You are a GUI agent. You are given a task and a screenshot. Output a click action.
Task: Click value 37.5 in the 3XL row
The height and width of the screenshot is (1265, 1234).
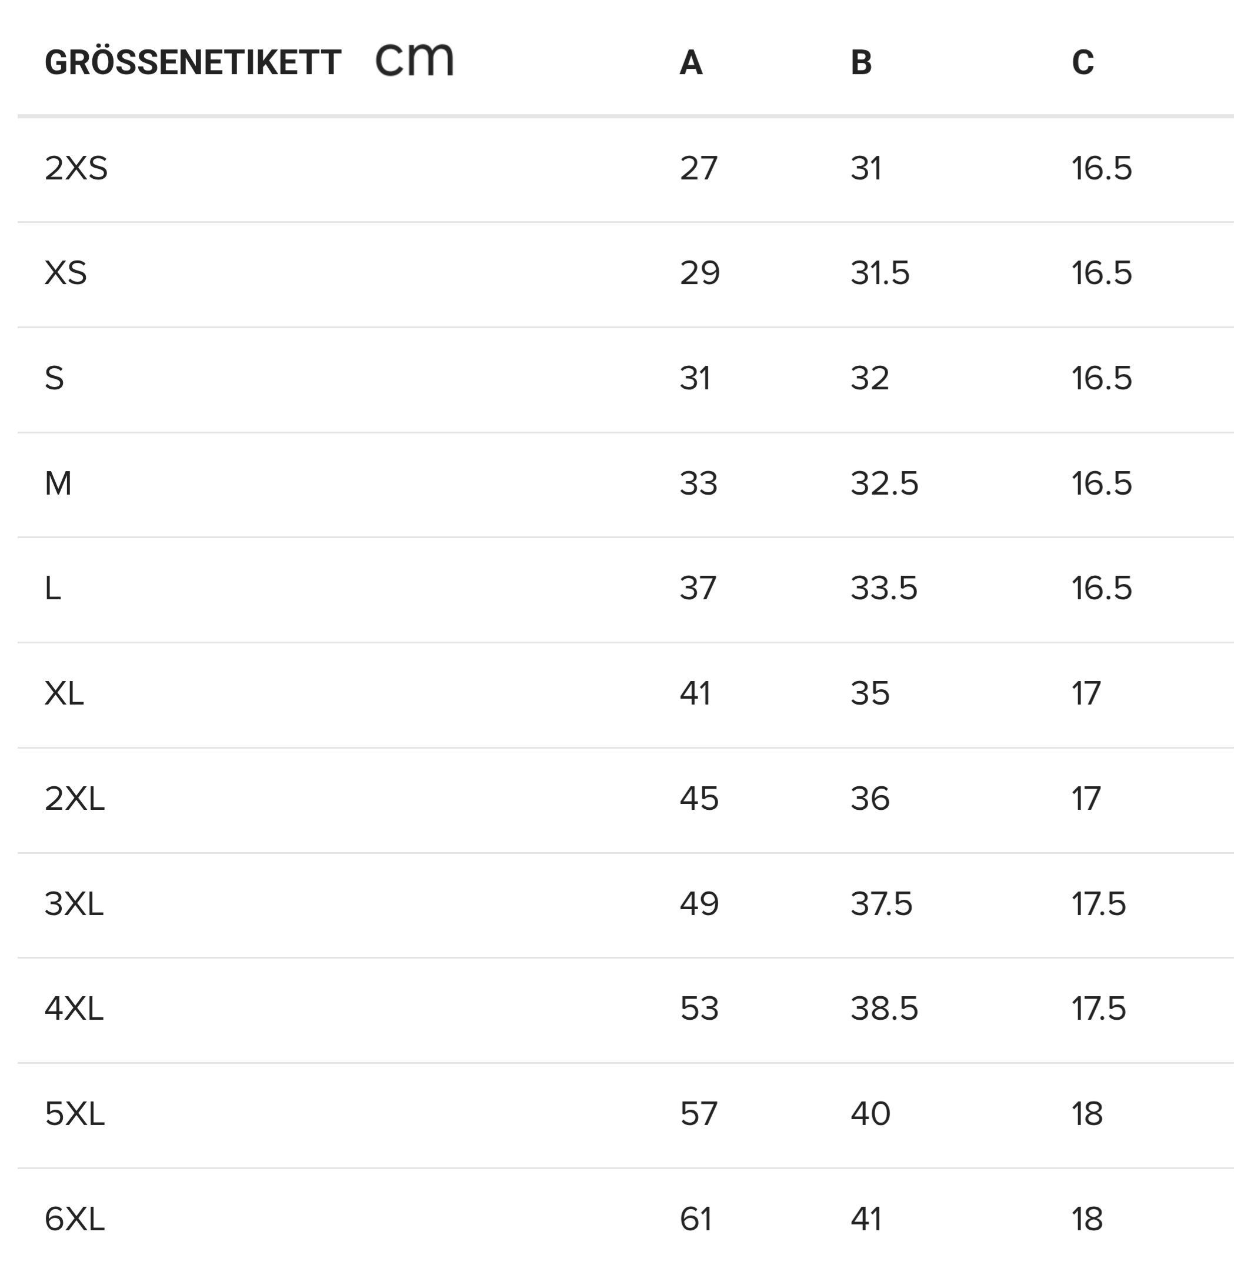click(882, 904)
